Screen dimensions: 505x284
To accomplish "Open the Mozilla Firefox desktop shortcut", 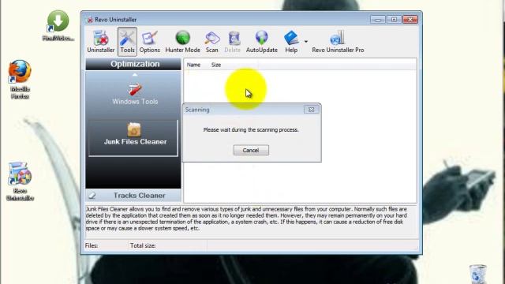I will [x=20, y=79].
